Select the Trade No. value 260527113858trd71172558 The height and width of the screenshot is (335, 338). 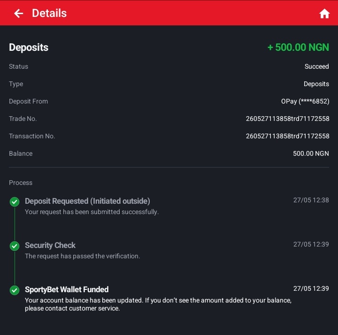[x=288, y=119]
